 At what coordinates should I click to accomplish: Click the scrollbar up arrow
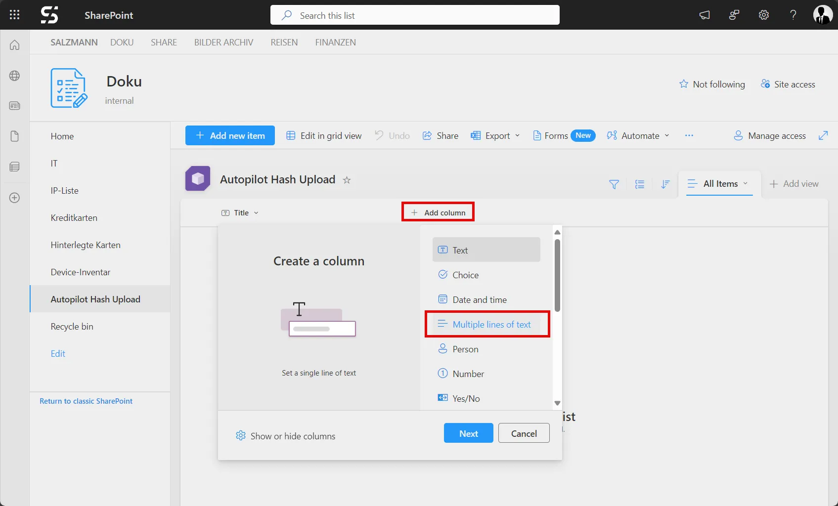click(x=557, y=232)
